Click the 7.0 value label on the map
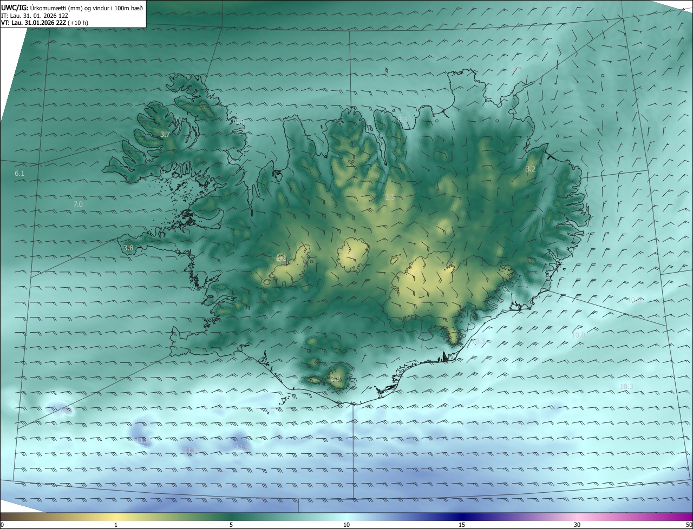This screenshot has width=693, height=529. (78, 204)
